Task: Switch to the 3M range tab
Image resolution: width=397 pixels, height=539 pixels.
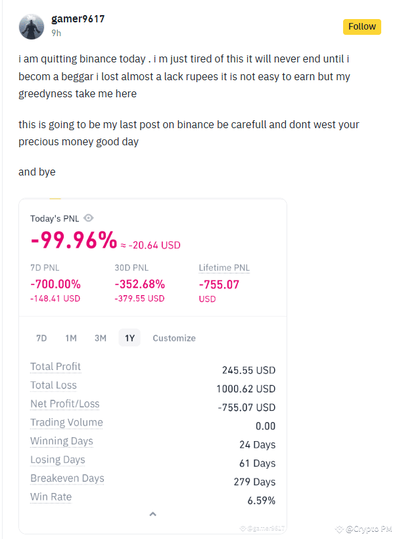Action: (x=101, y=338)
